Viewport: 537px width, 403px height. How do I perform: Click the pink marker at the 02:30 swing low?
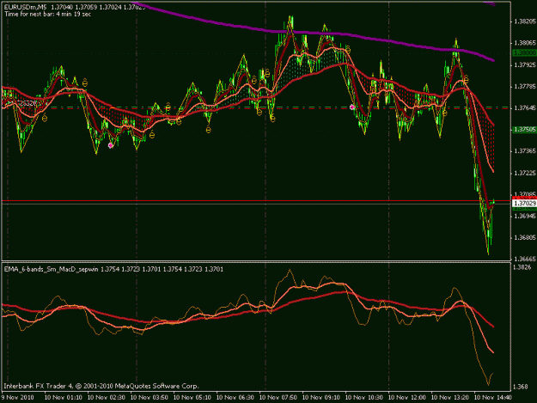(x=110, y=145)
